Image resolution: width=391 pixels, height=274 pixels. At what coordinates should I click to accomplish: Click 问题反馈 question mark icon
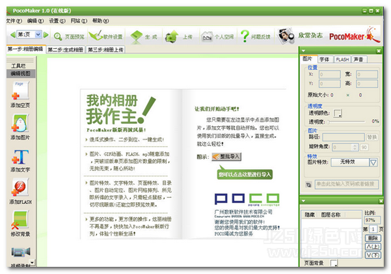click(x=245, y=36)
